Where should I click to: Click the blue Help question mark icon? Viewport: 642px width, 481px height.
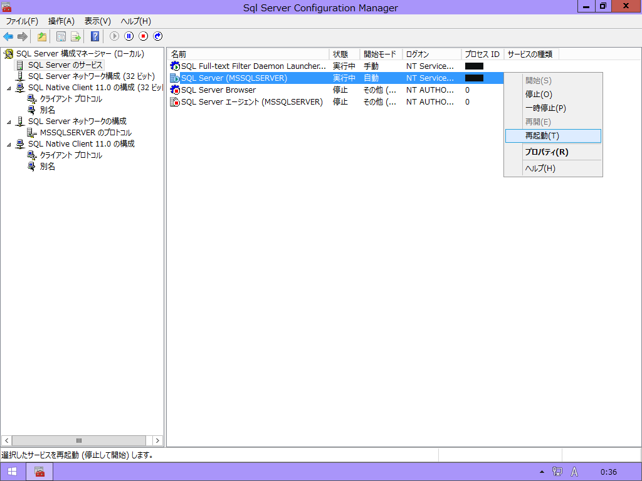(x=95, y=36)
